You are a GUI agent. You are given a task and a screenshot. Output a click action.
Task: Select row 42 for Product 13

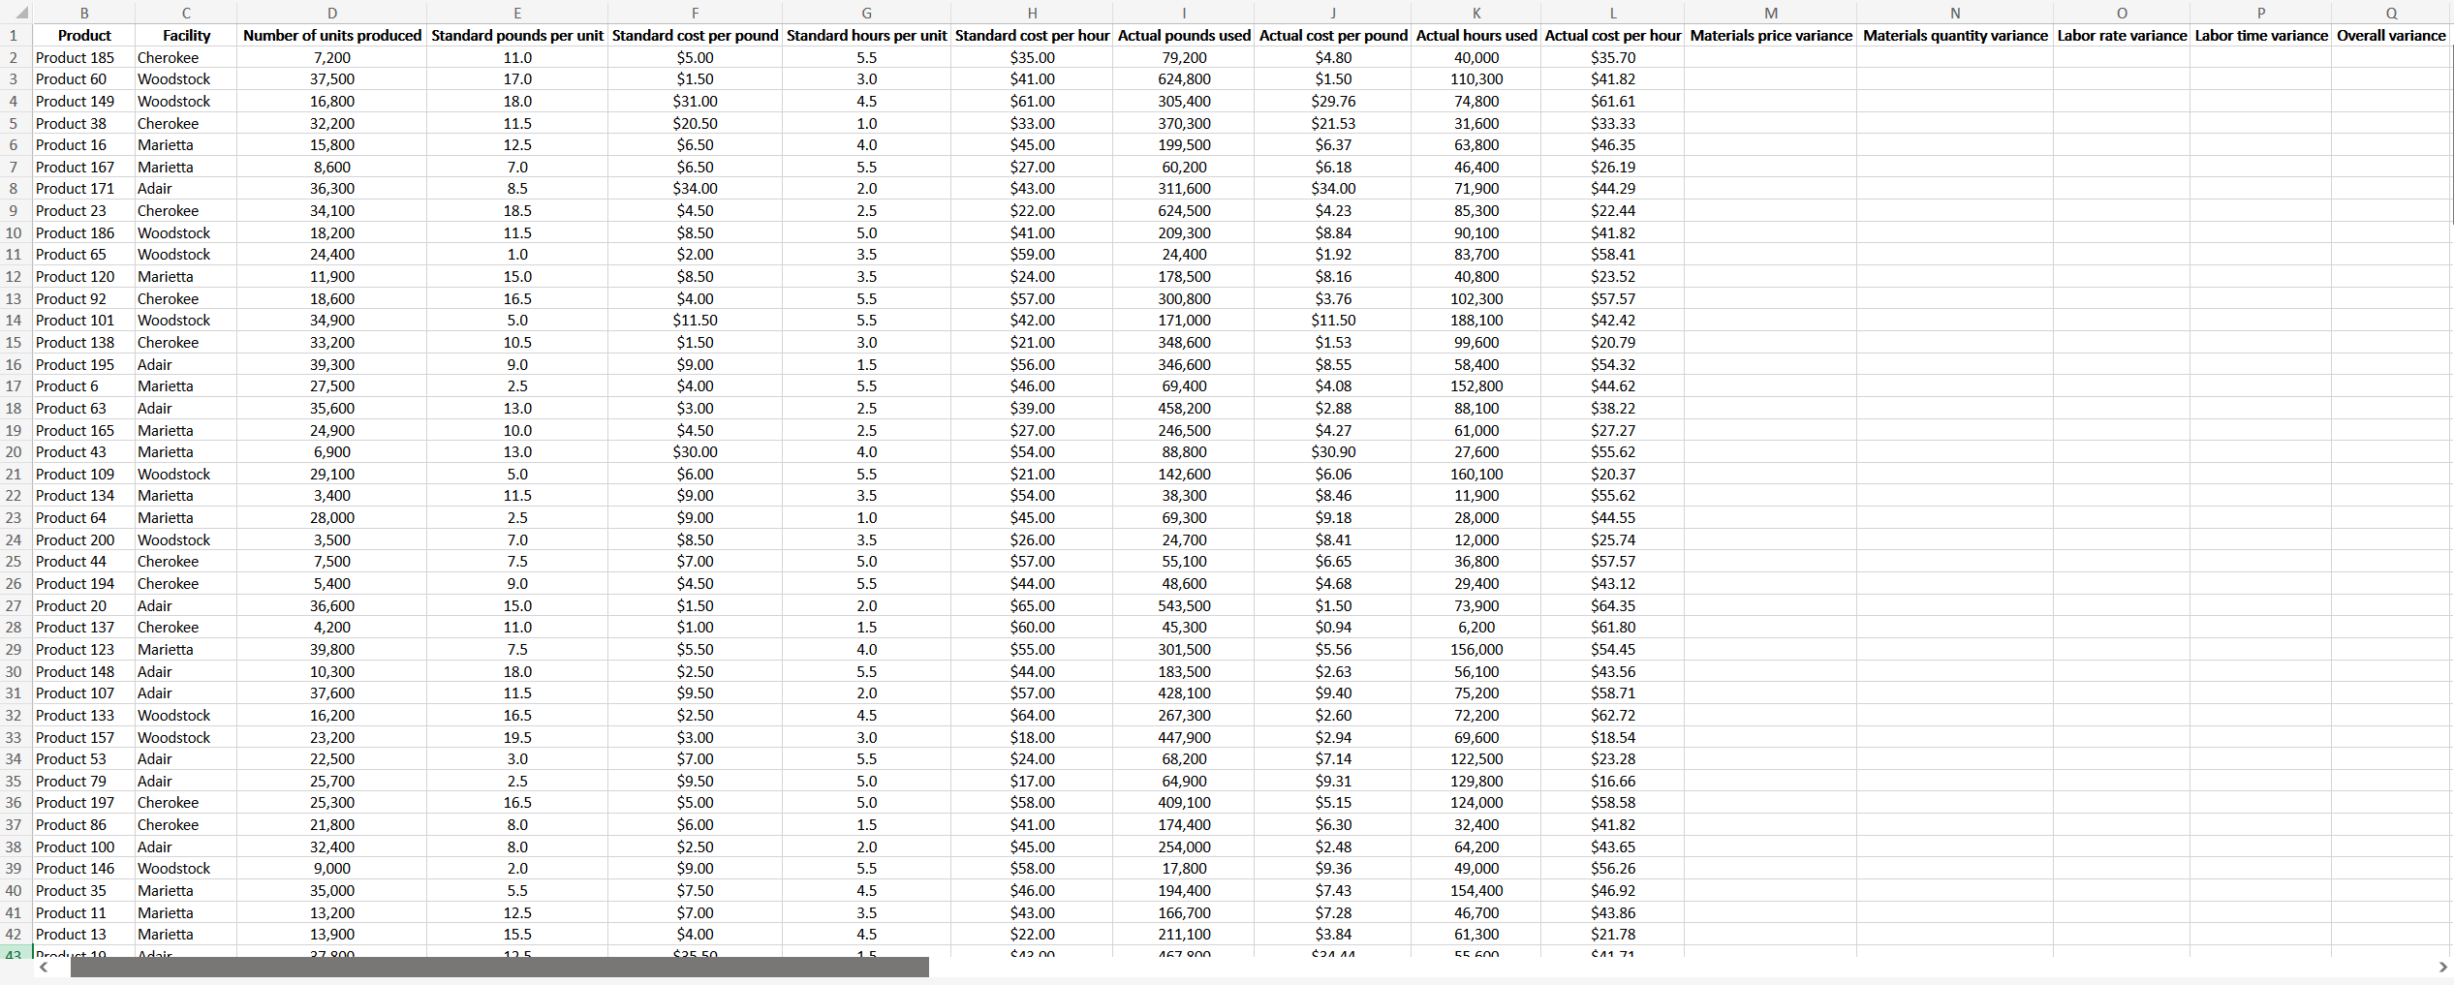click(14, 934)
